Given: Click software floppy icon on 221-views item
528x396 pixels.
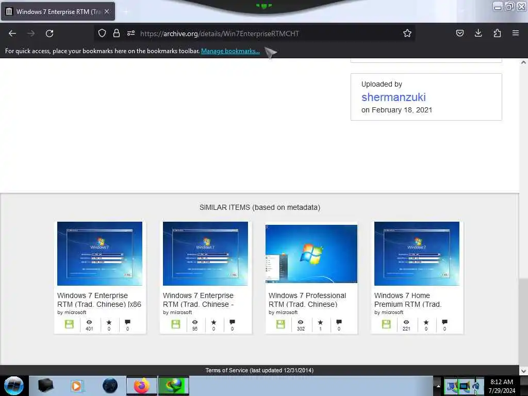Looking at the screenshot, I should 386,324.
